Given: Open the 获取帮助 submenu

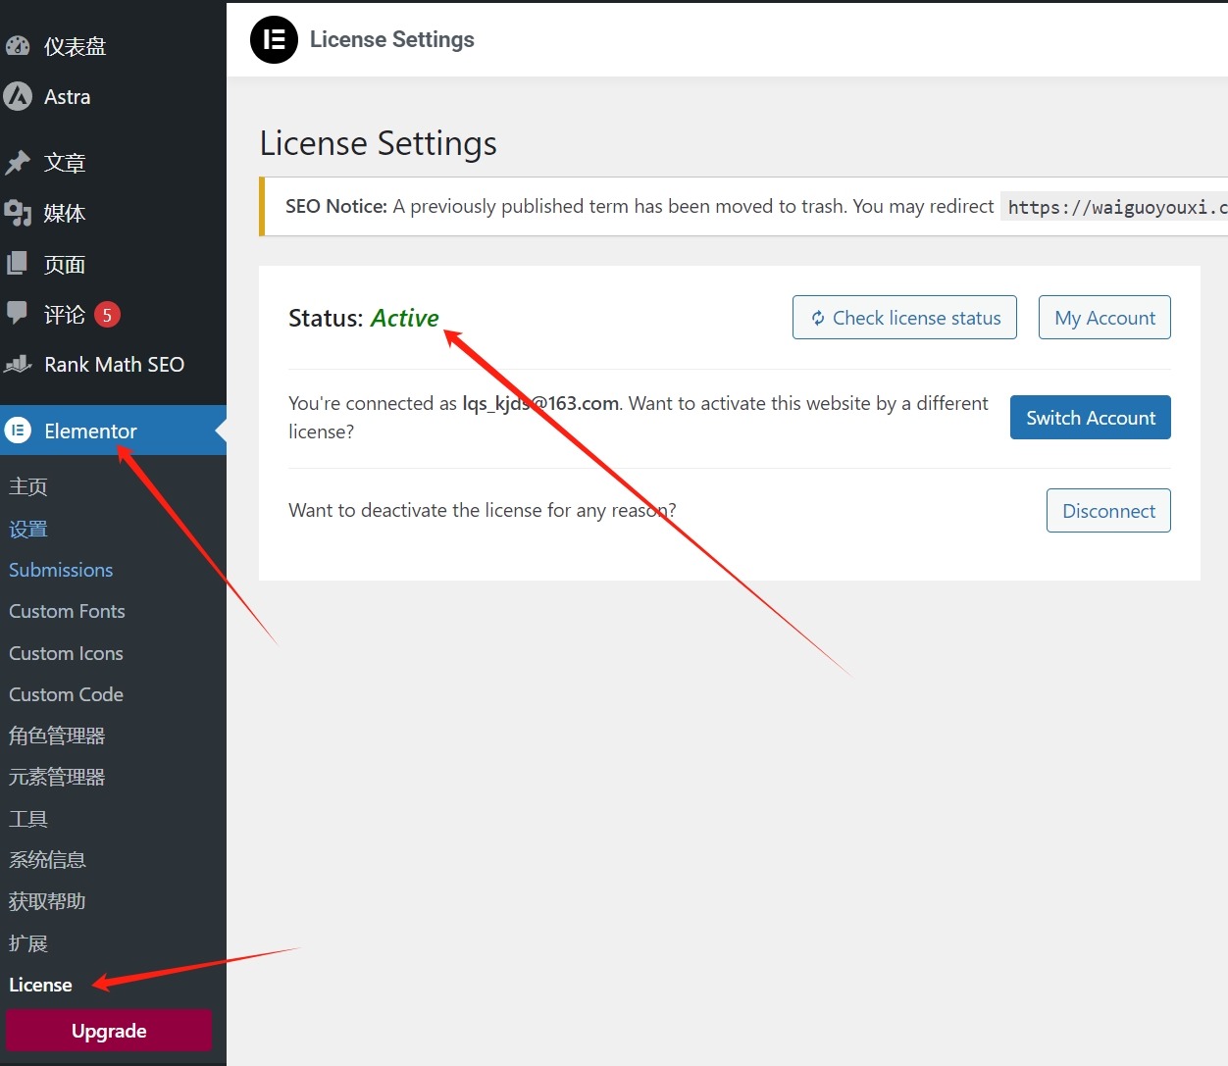Looking at the screenshot, I should [47, 901].
